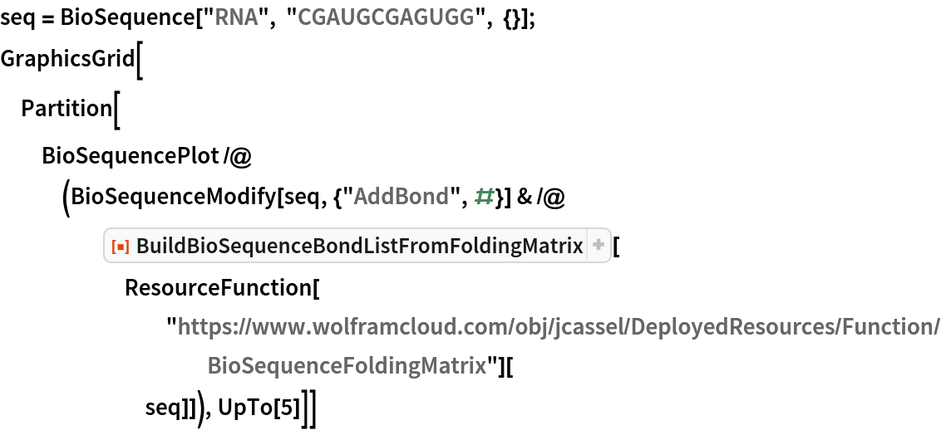Click the seq variable on the last line
Image resolution: width=941 pixels, height=430 pixels.
pyautogui.click(x=163, y=410)
